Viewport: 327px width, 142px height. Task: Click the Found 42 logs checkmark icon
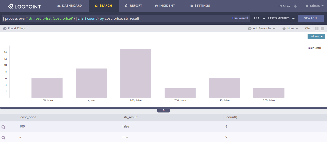click(x=5, y=29)
